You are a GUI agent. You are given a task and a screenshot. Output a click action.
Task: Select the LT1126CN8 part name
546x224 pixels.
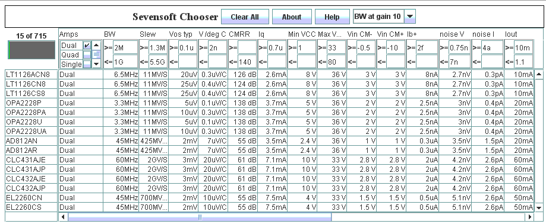tap(26, 84)
